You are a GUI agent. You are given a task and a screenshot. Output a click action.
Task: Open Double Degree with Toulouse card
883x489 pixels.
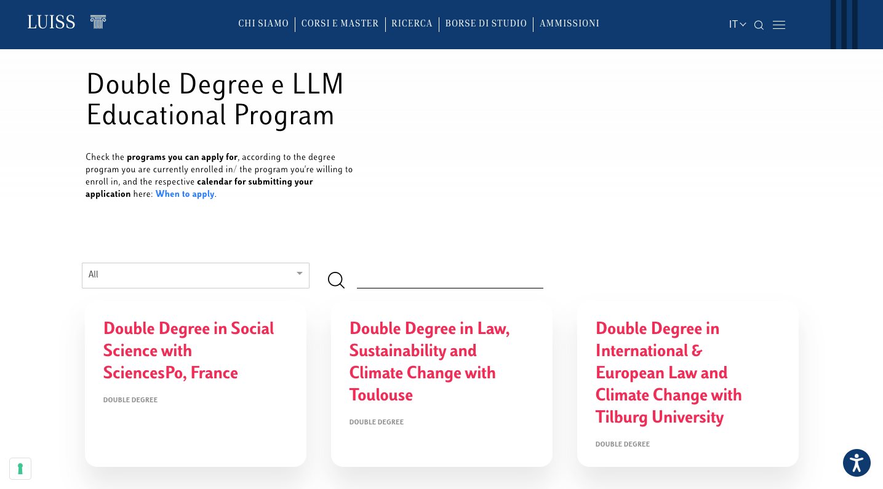(x=430, y=362)
